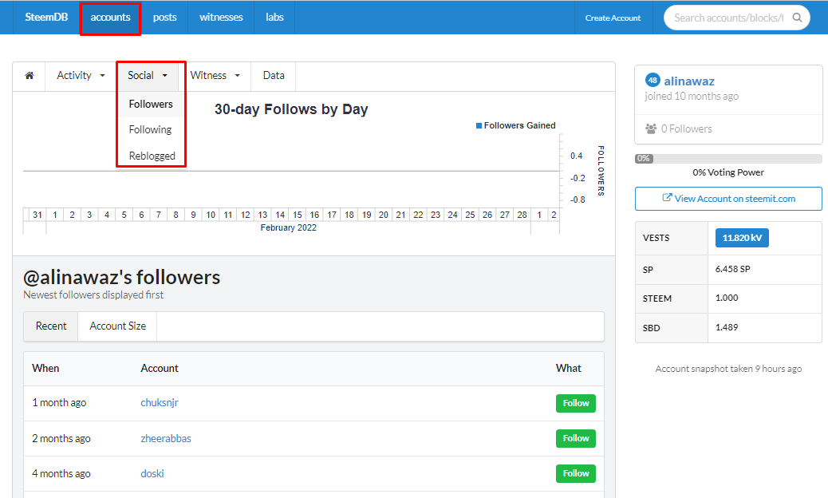Click the February 2022 chart label

pos(288,227)
